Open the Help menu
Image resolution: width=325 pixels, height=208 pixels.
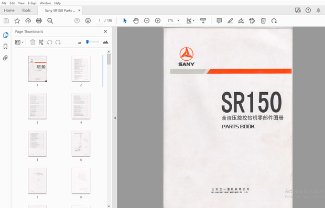click(58, 3)
